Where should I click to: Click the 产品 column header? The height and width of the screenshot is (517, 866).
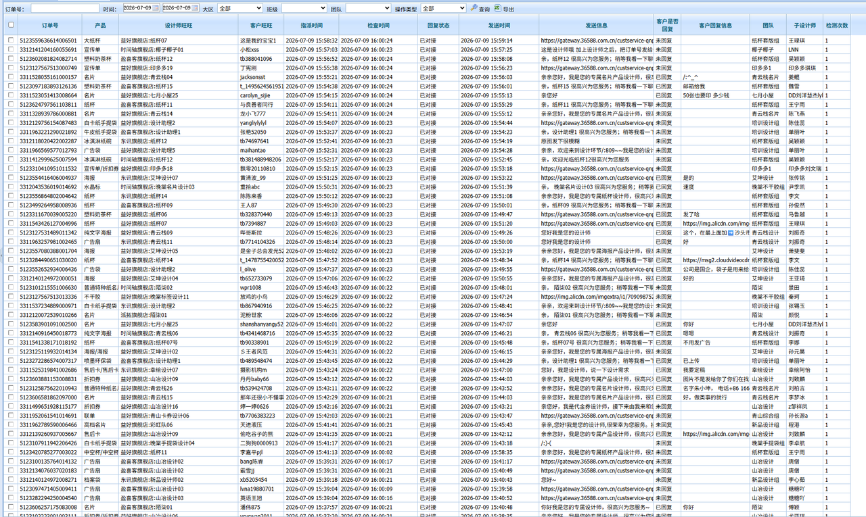100,25
